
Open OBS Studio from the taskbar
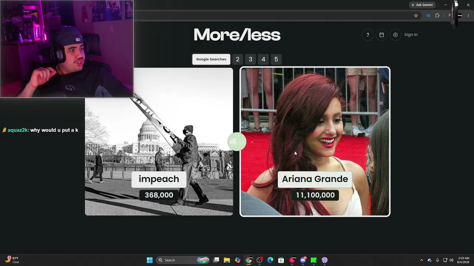tap(260, 260)
